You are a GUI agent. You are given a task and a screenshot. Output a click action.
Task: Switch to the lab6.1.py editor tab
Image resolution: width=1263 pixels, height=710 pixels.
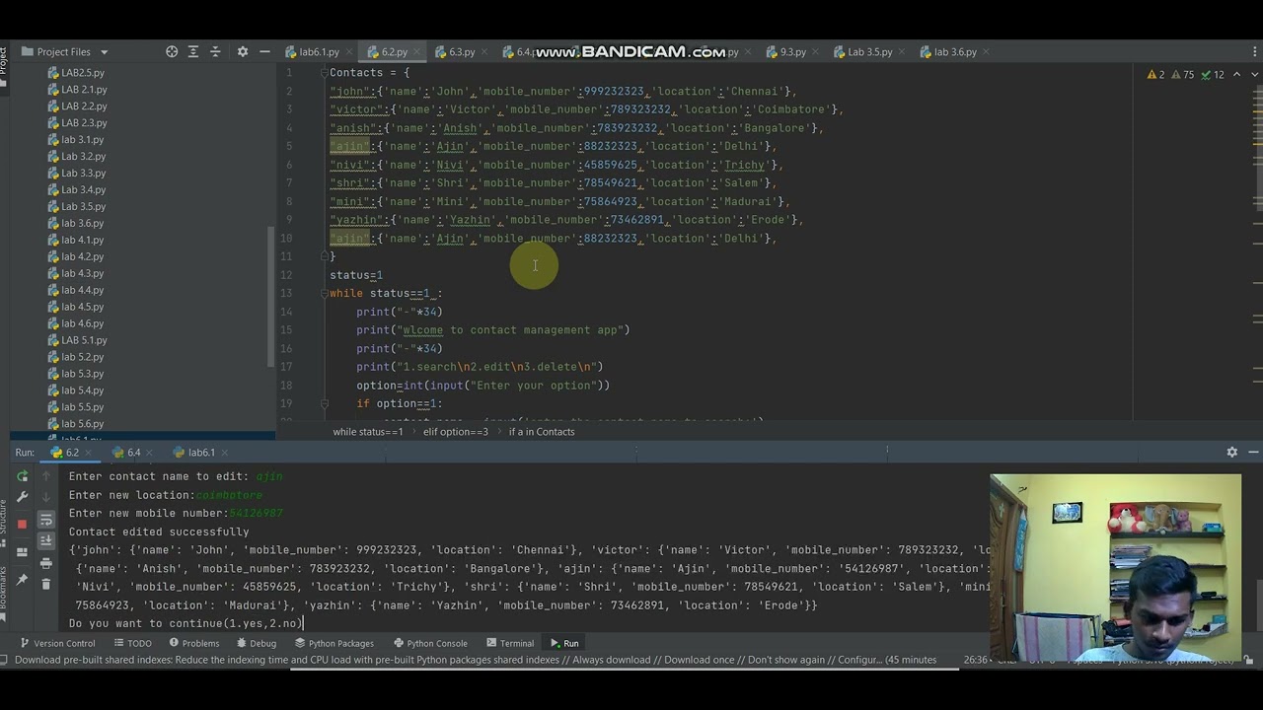(x=313, y=51)
